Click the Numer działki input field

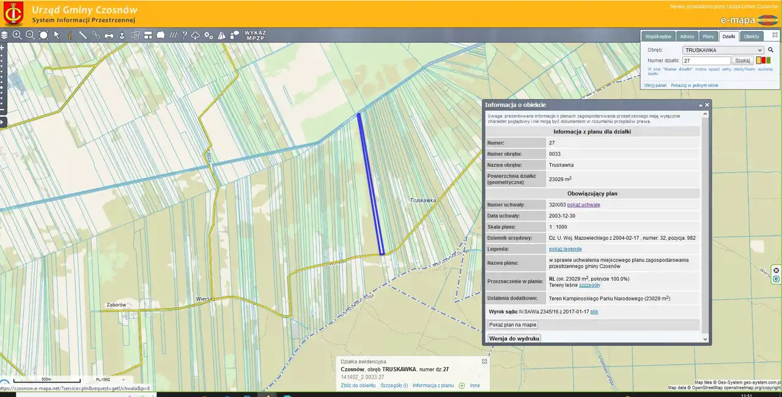[x=706, y=61]
